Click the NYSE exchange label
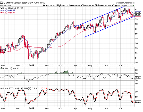This screenshot has height=112, width=143. tap(42, 3)
